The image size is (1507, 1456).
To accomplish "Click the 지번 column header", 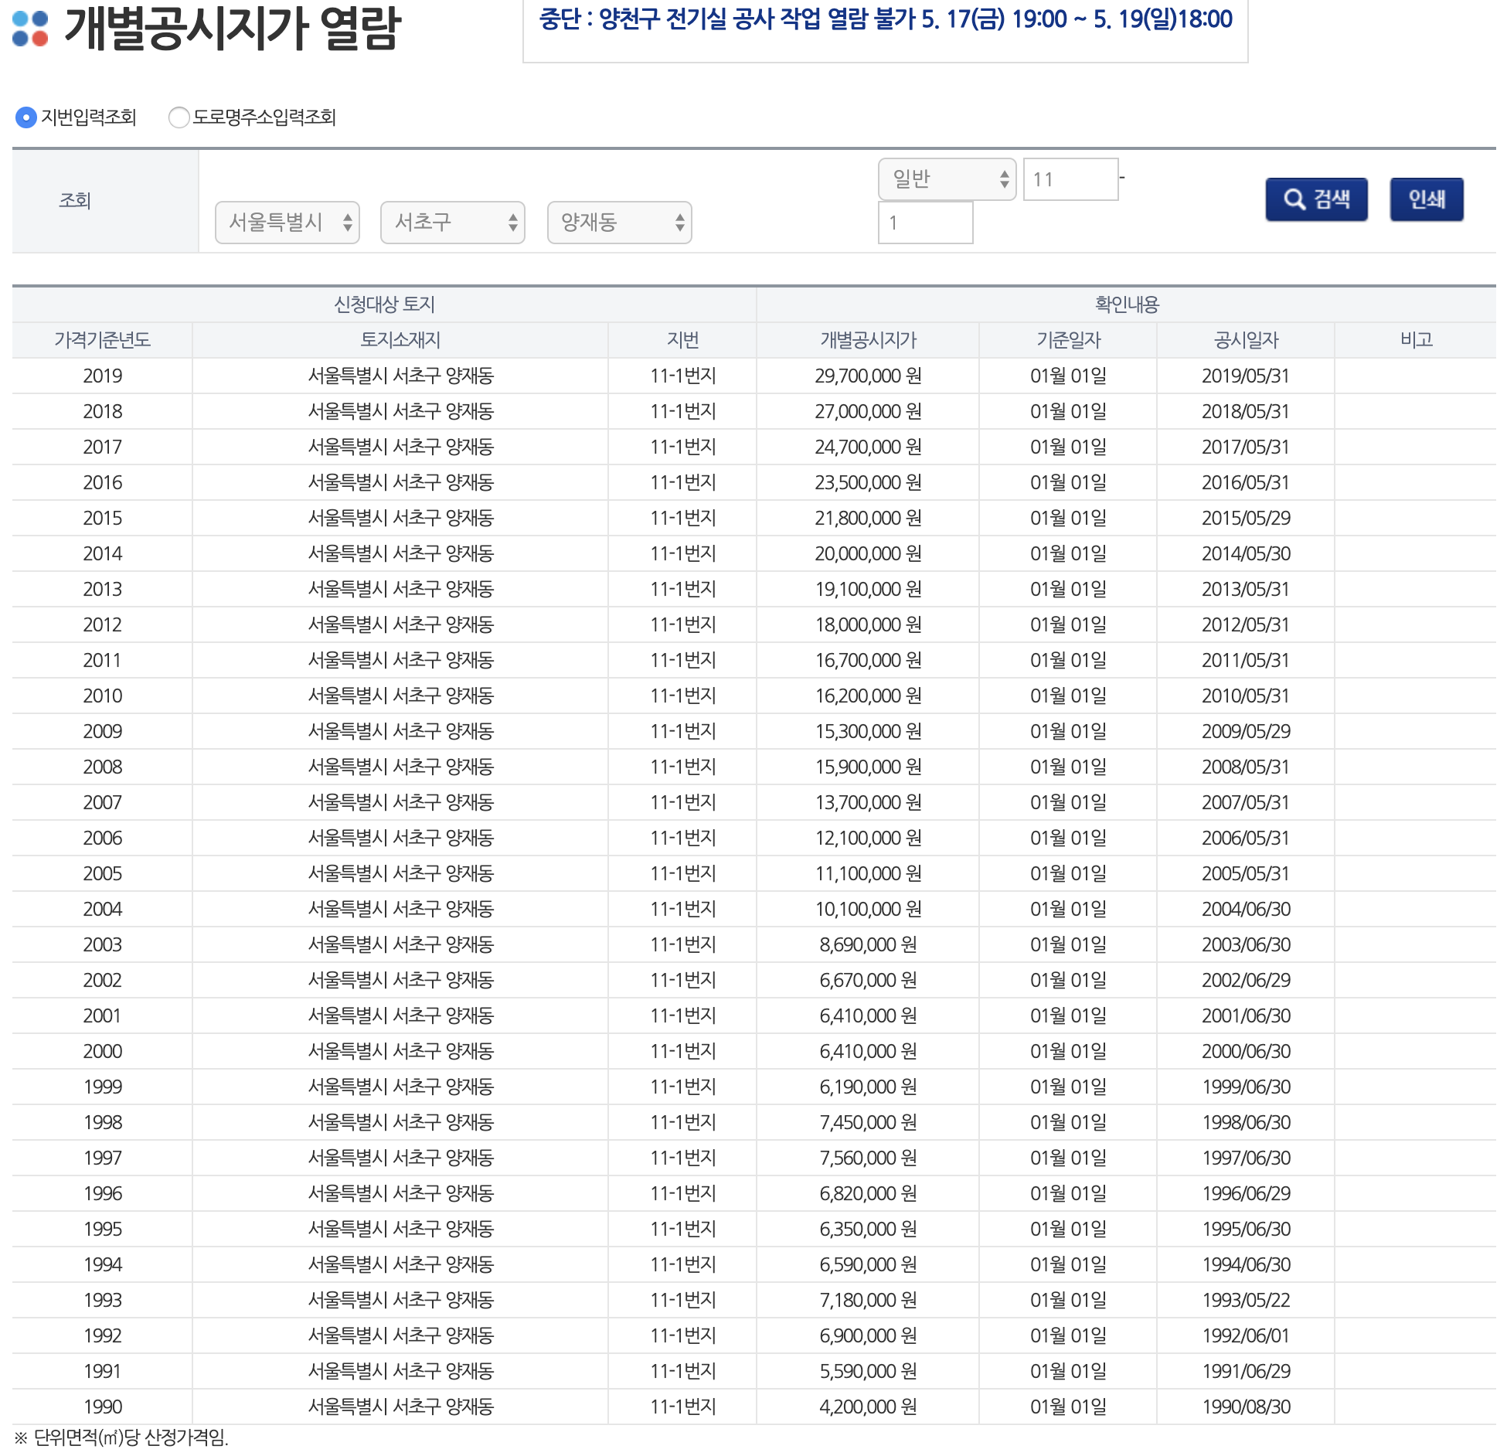I will click(682, 340).
